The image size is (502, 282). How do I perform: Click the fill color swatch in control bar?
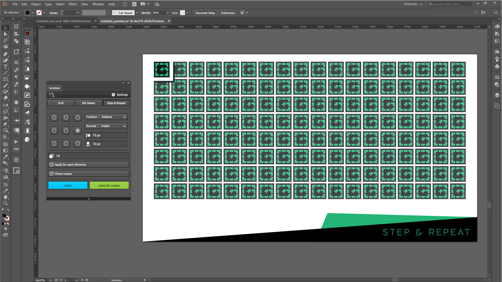point(27,13)
